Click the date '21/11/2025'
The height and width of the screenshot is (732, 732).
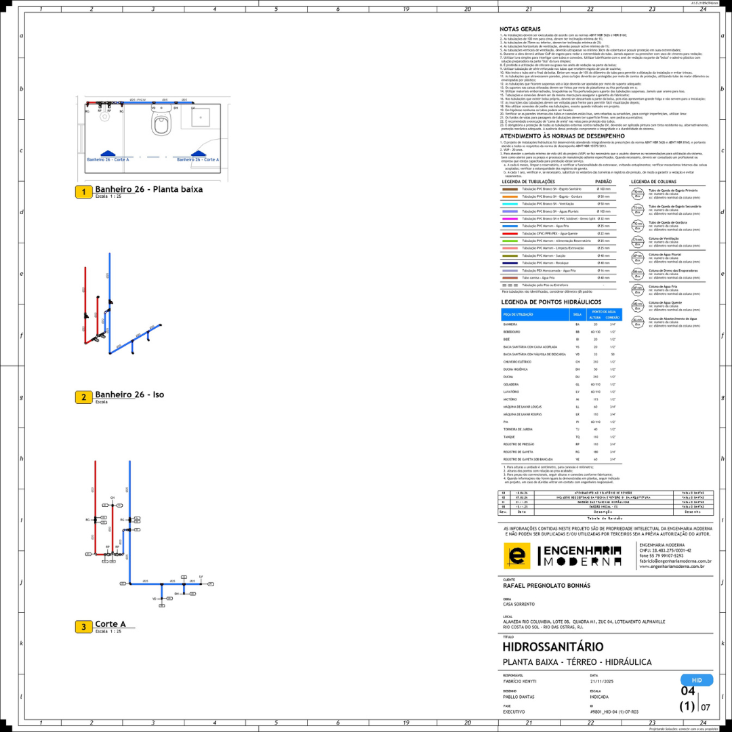pos(601,682)
